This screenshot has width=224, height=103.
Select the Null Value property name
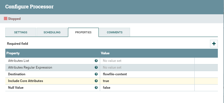[16, 88]
